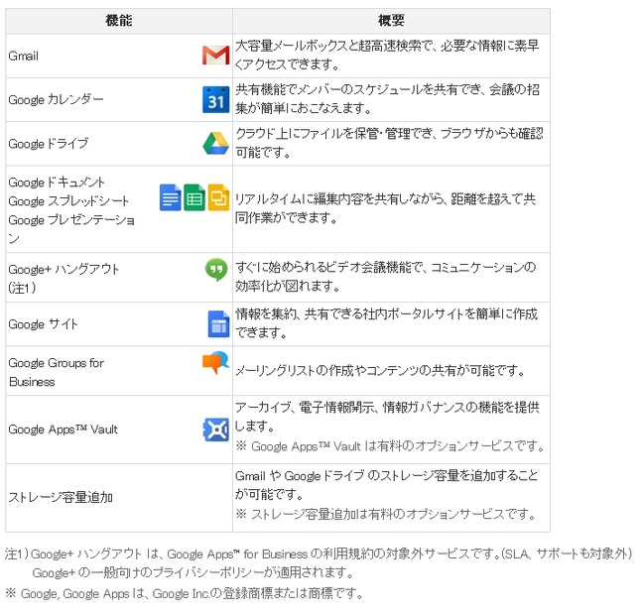Click the 大容量メールボックス Gmail description
This screenshot has width=643, height=615.
(387, 55)
